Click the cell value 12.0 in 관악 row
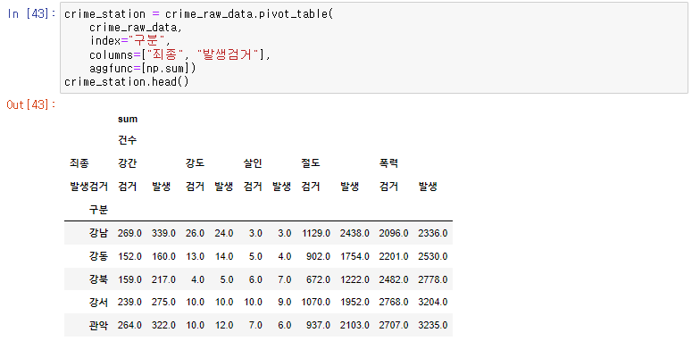 [224, 325]
